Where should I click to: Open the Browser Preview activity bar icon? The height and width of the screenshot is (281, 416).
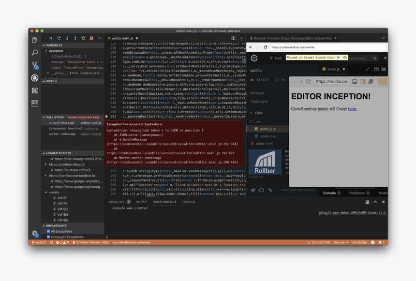click(x=34, y=103)
